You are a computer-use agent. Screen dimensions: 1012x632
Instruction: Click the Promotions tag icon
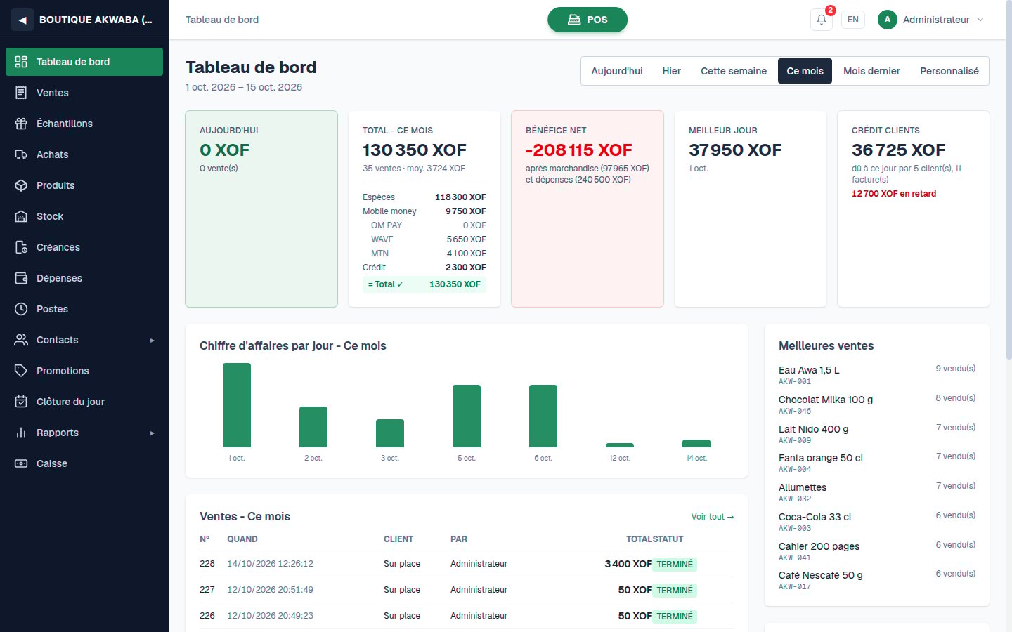click(x=21, y=371)
